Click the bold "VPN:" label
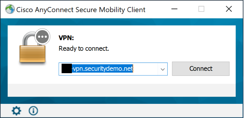The height and width of the screenshot is (118, 244). [x=66, y=38]
